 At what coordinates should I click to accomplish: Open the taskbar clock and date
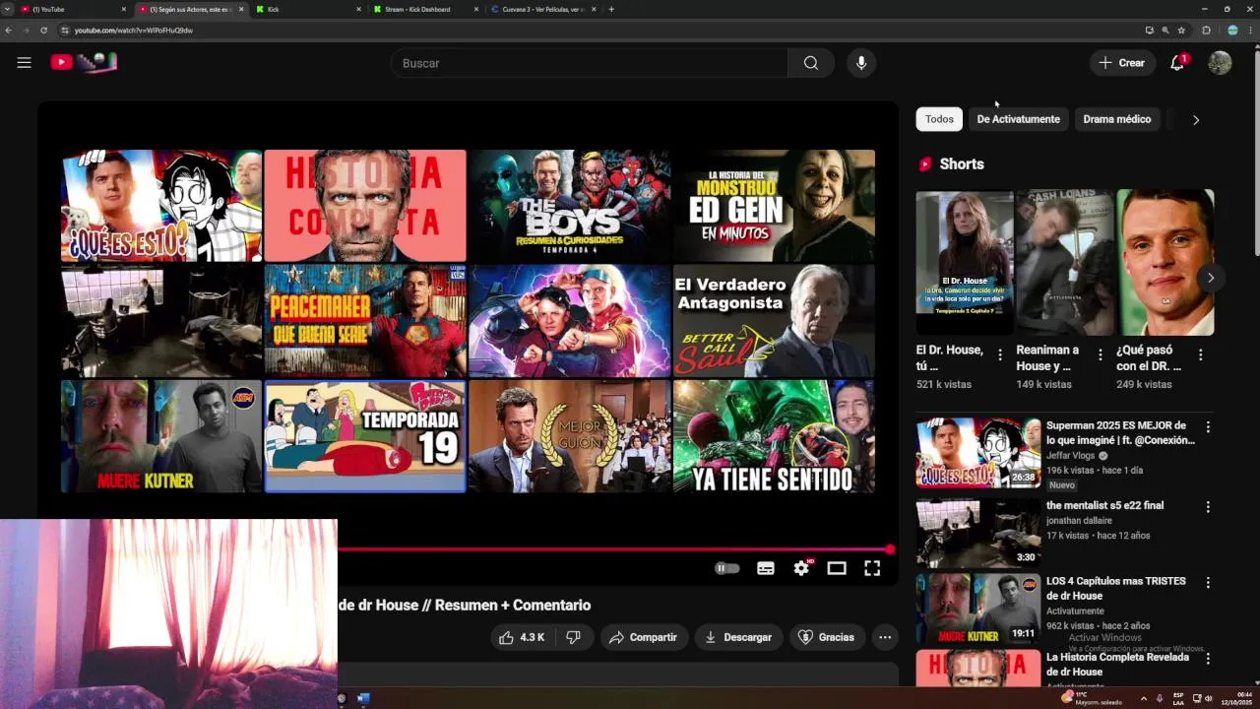(x=1236, y=698)
